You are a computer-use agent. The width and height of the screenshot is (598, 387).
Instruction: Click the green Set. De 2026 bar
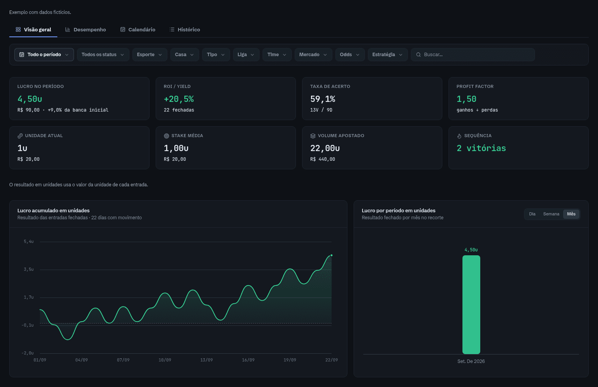tap(471, 304)
